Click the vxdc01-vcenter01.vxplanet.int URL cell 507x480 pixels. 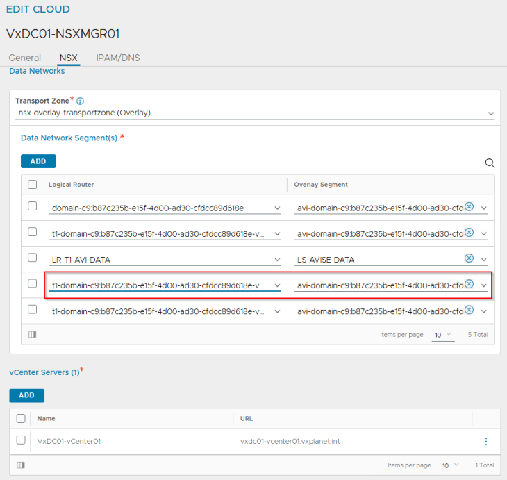pyautogui.click(x=290, y=441)
